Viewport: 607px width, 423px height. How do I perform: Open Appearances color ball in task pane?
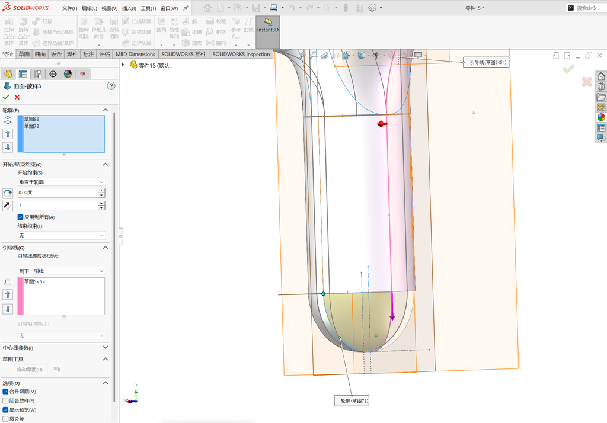[x=601, y=117]
